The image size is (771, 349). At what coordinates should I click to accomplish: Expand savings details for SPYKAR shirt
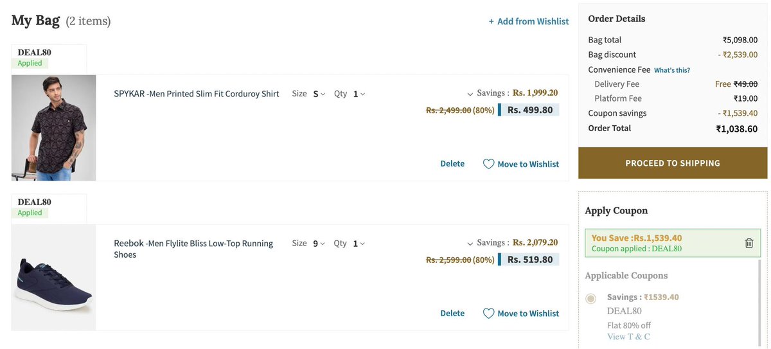[x=470, y=94]
